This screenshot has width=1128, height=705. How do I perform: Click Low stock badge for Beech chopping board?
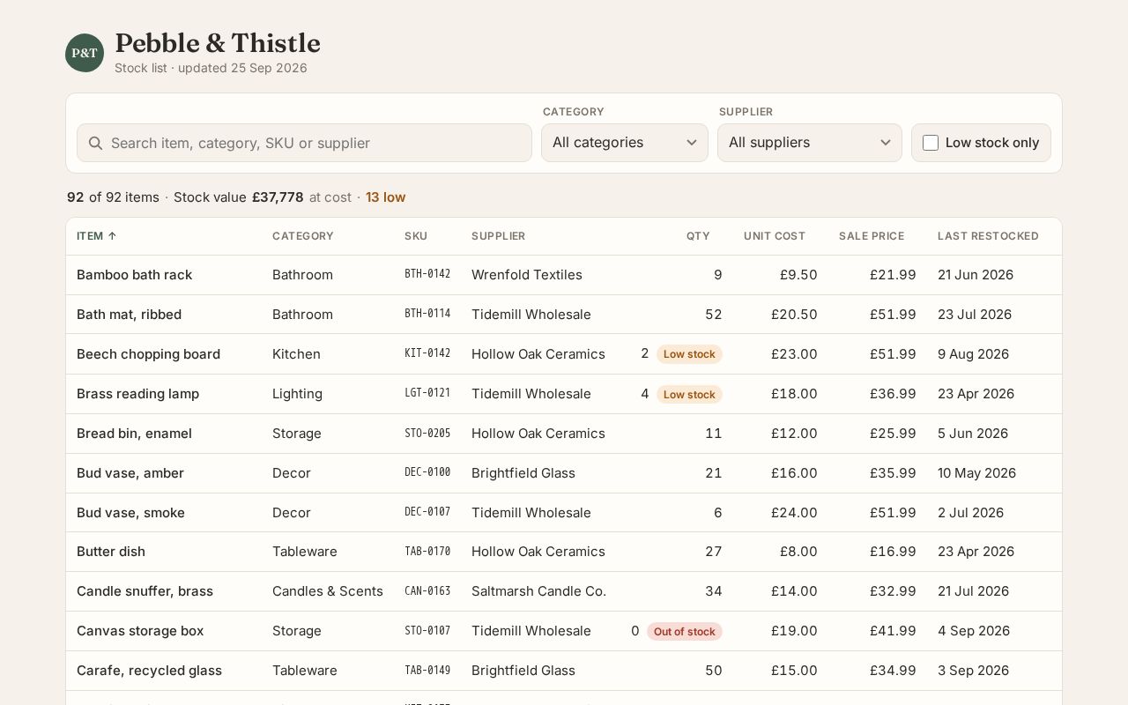tap(689, 354)
